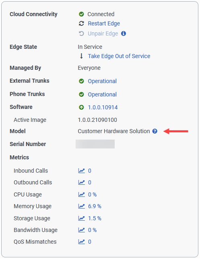Open the Memory Usage chart icon
200x259 pixels.
[x=82, y=206]
